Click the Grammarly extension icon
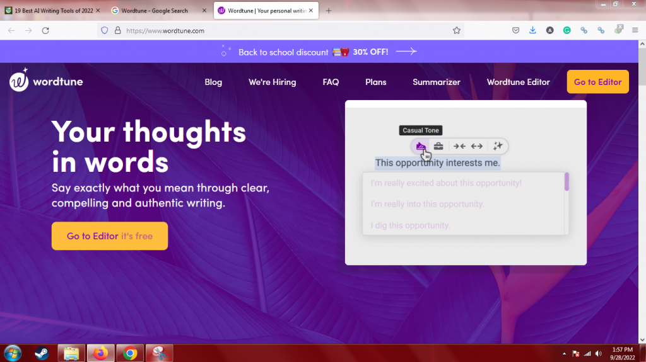646x362 pixels. click(x=567, y=30)
